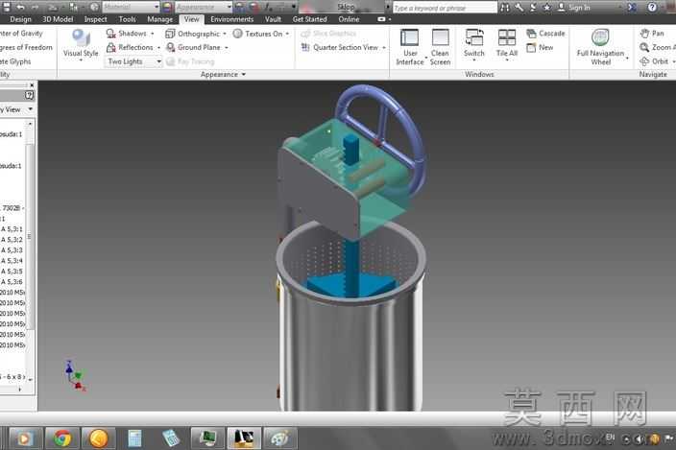Click the Quarter Section View icon
Viewport: 676px width, 450px height.
305,47
